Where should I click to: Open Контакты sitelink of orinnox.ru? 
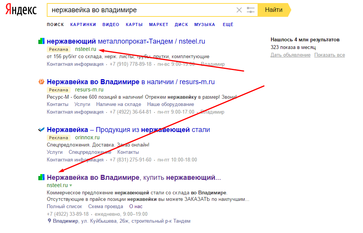click(128, 152)
